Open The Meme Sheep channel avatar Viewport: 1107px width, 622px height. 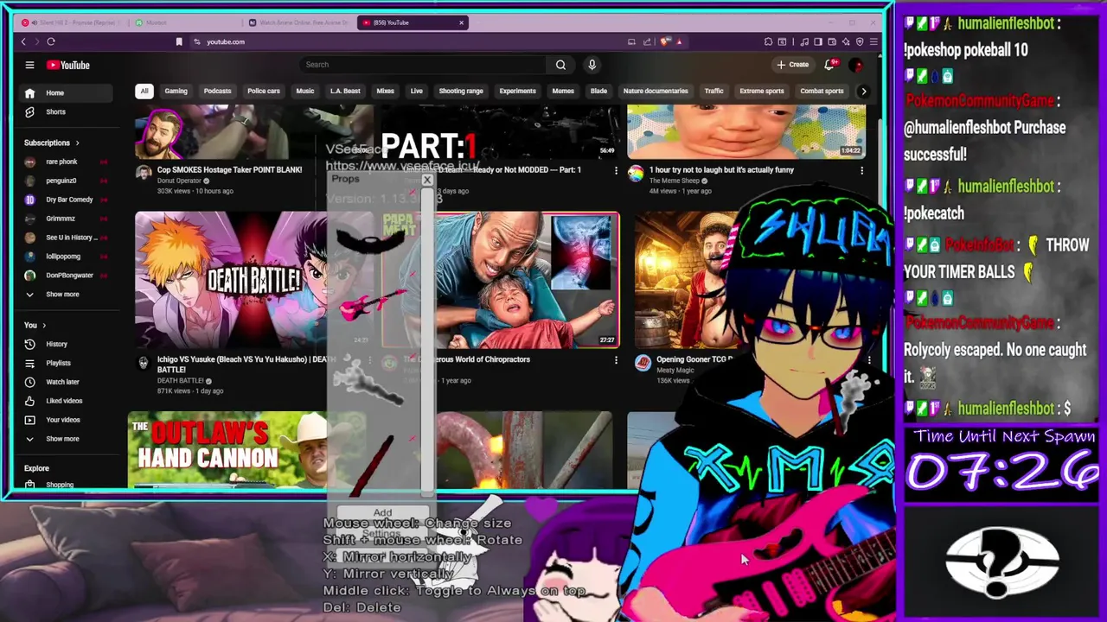(636, 174)
